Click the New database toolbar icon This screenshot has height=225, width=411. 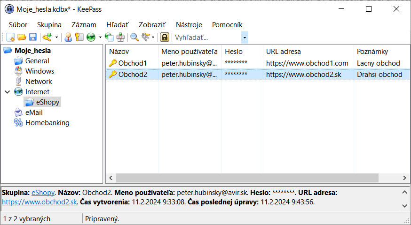[10, 37]
